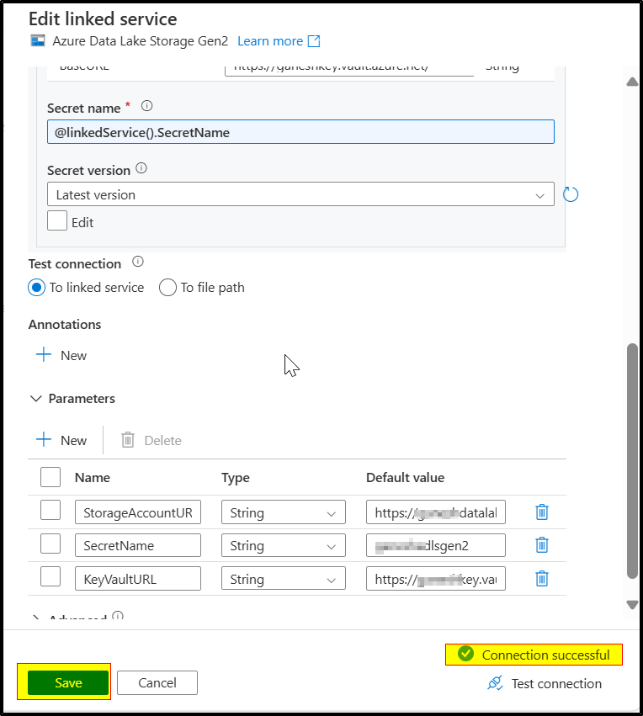Open the Learn more link
643x716 pixels.
[268, 40]
